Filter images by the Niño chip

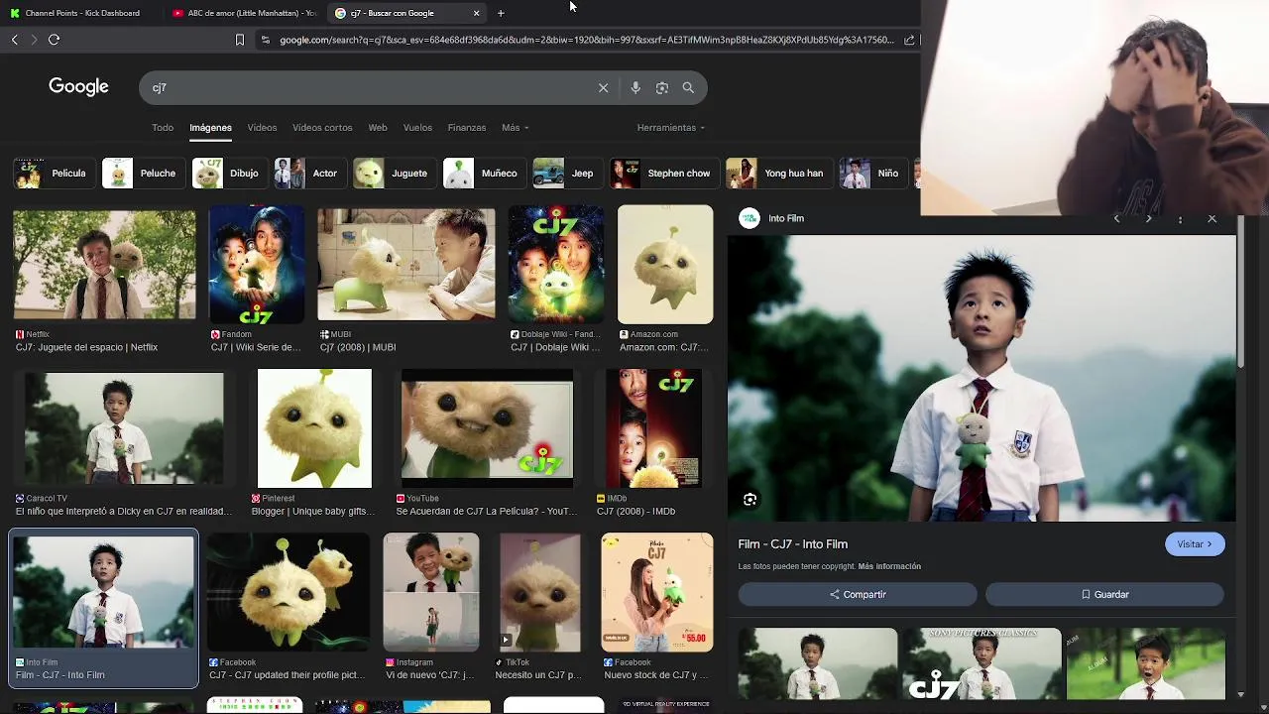[x=872, y=173]
